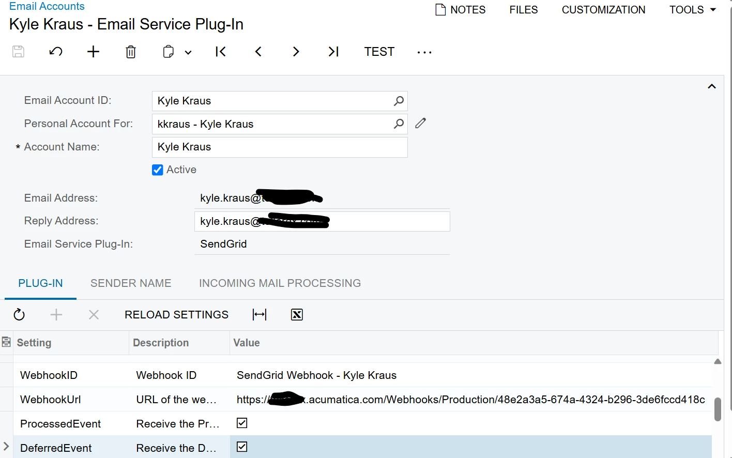Toggle the Active checkbox
Viewport: 732px width, 458px height.
pos(158,170)
